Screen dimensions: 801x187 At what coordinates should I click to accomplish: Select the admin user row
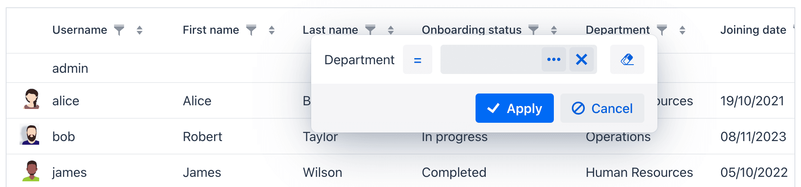70,68
